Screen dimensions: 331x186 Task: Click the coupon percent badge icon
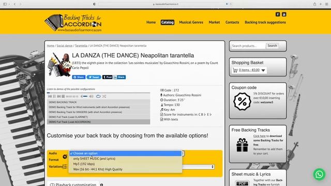(x=242, y=101)
